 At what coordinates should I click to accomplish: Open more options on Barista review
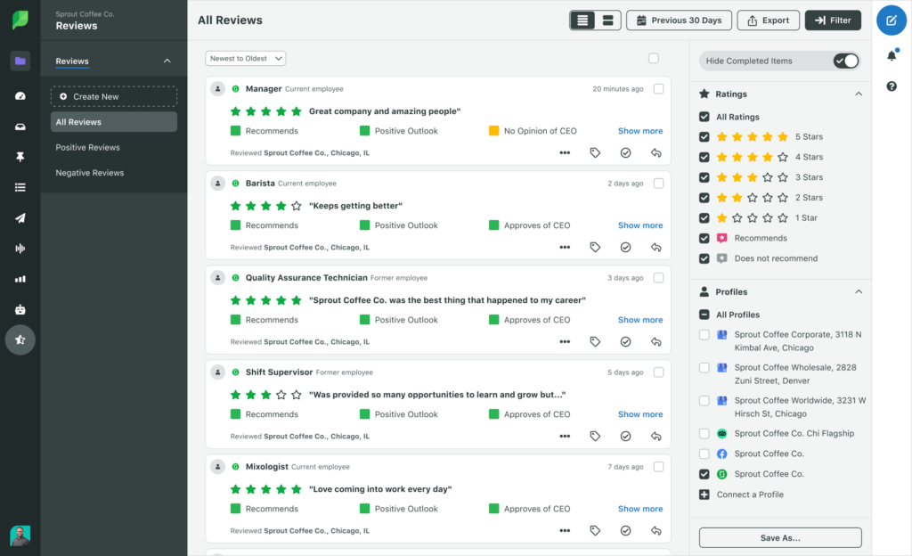[x=565, y=247]
